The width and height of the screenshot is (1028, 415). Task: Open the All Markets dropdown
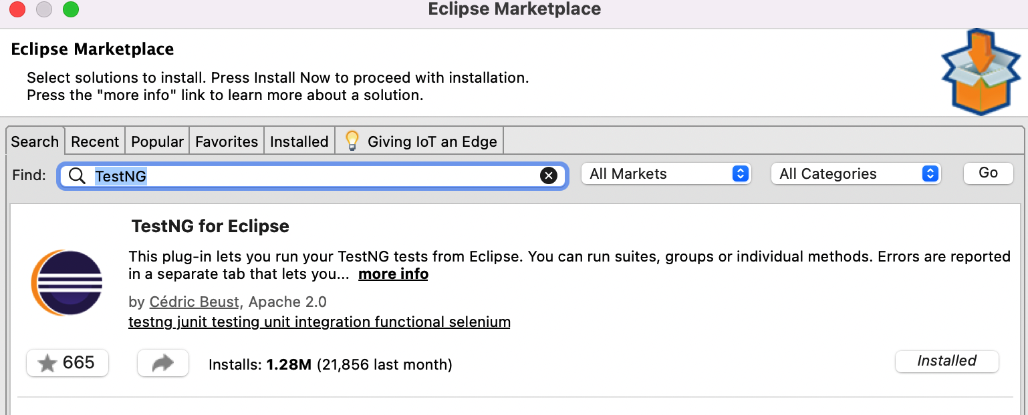tap(666, 174)
